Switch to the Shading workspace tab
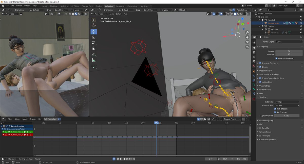 tap(99, 6)
